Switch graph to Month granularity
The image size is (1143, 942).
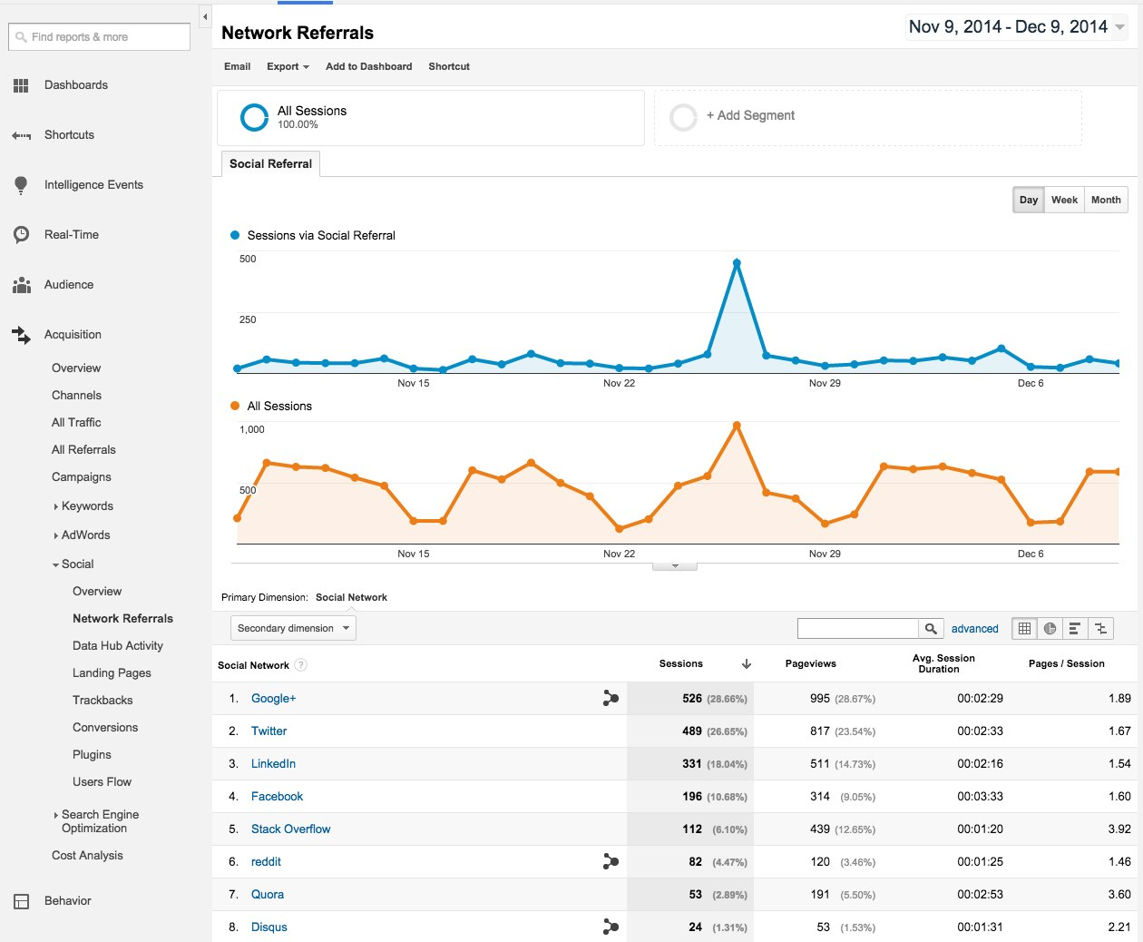1106,200
